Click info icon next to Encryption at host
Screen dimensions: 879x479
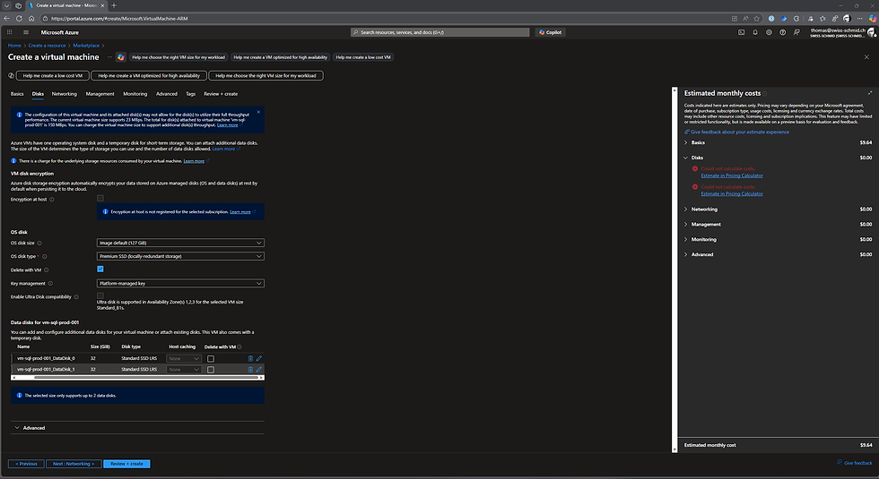(x=52, y=200)
